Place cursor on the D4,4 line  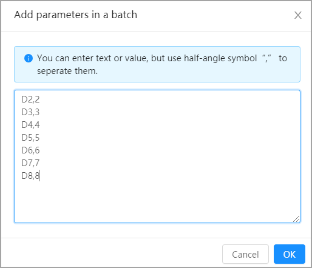click(x=30, y=125)
